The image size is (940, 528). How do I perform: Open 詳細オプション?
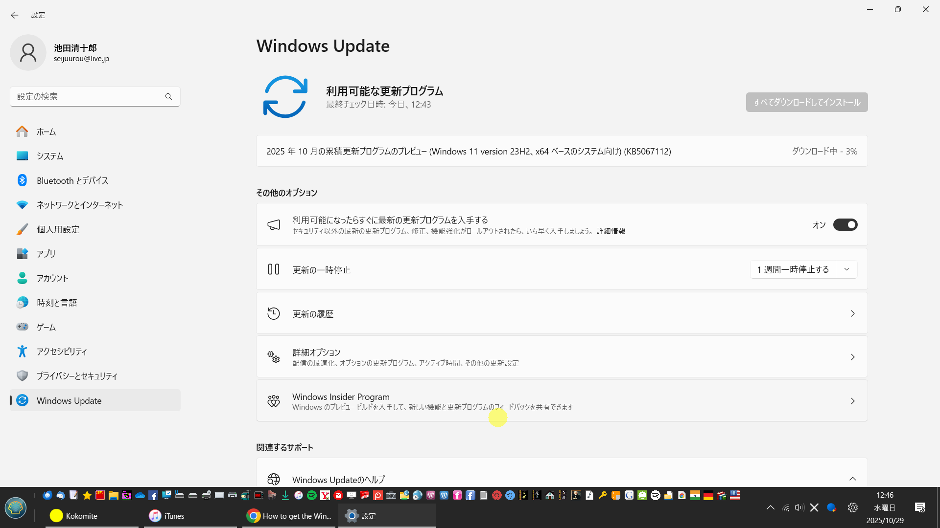click(x=562, y=357)
